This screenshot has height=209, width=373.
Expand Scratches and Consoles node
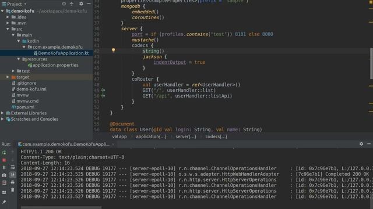click(2, 119)
